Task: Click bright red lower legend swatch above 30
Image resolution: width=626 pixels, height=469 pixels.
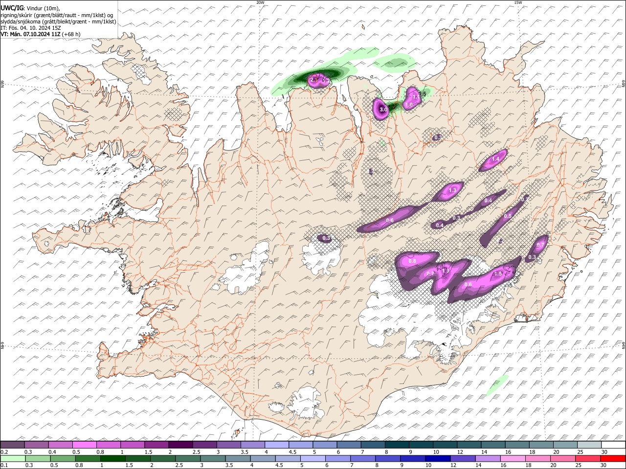Action: pyautogui.click(x=612, y=458)
